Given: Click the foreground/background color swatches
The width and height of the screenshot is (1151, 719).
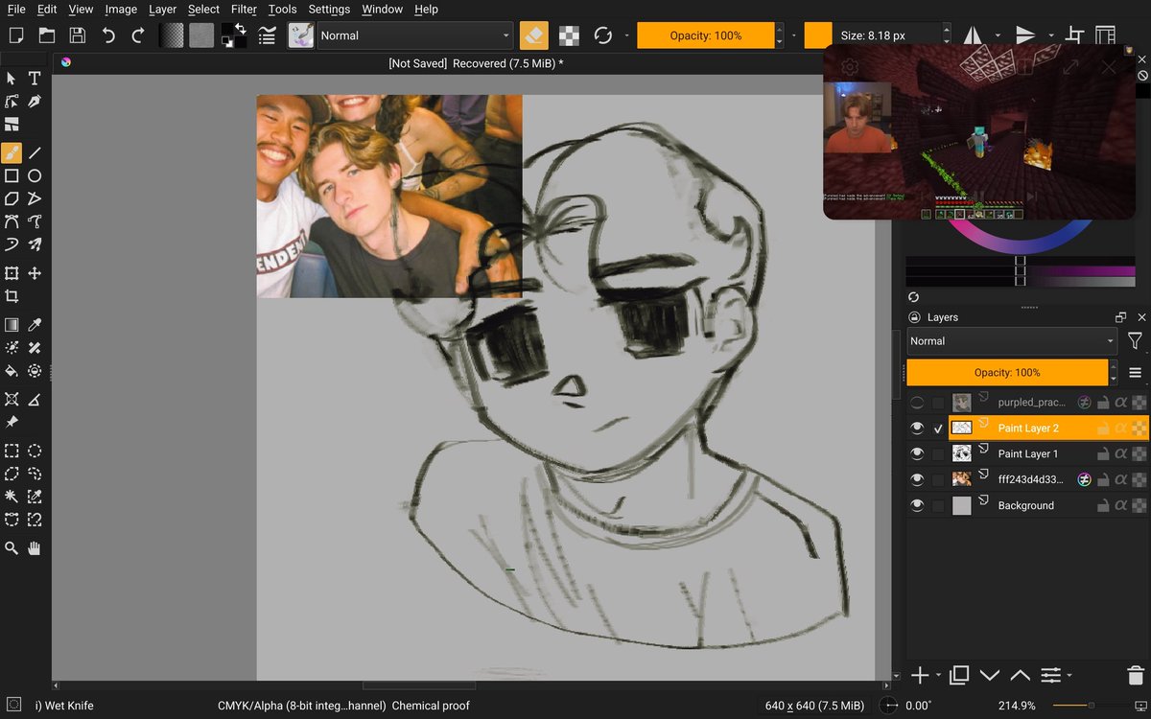Looking at the screenshot, I should coord(232,35).
